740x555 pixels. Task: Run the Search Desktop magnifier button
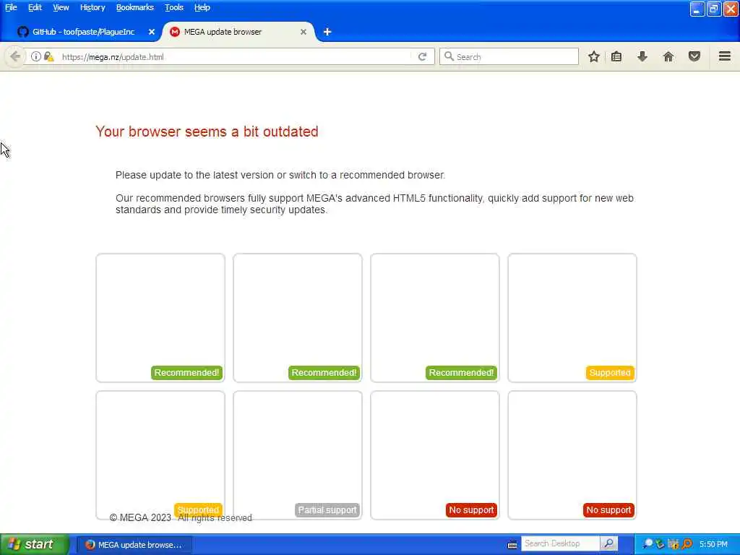tap(608, 543)
